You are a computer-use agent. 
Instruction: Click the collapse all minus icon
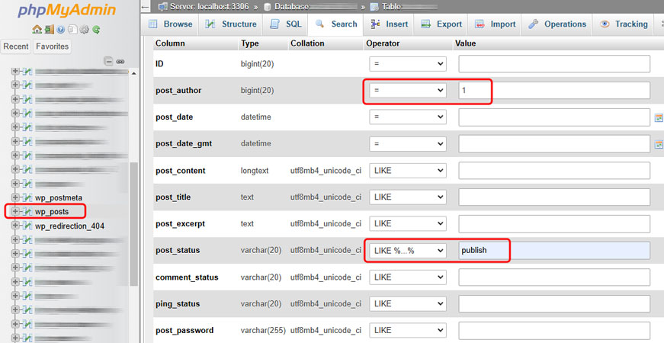108,61
